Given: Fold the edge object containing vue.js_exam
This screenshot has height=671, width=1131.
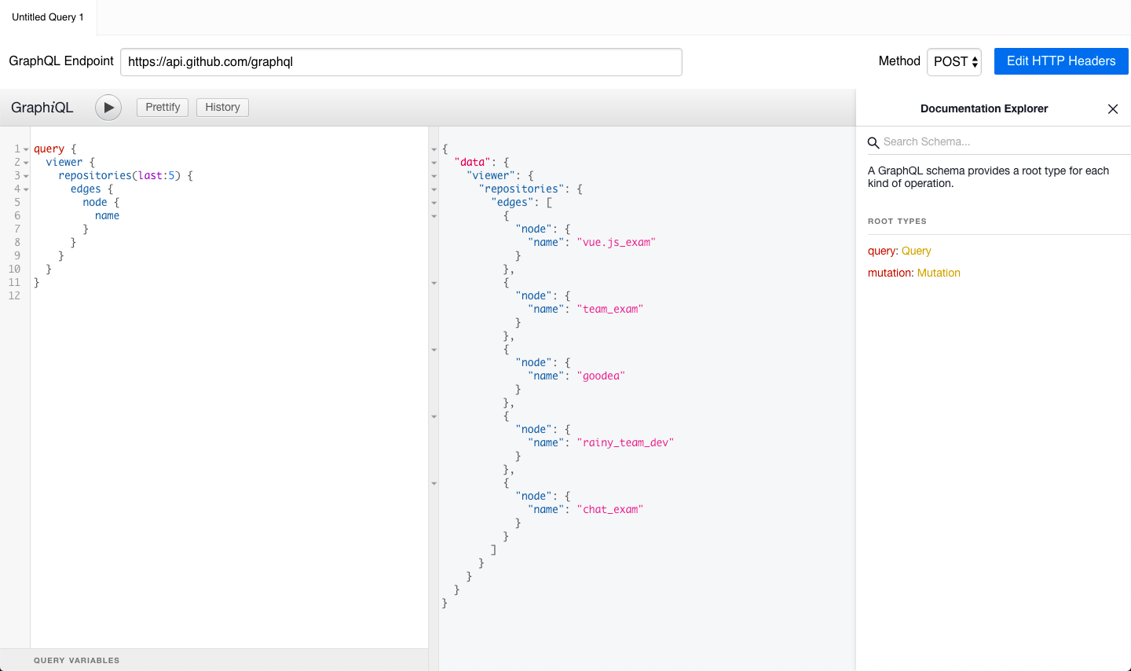Looking at the screenshot, I should pyautogui.click(x=434, y=216).
